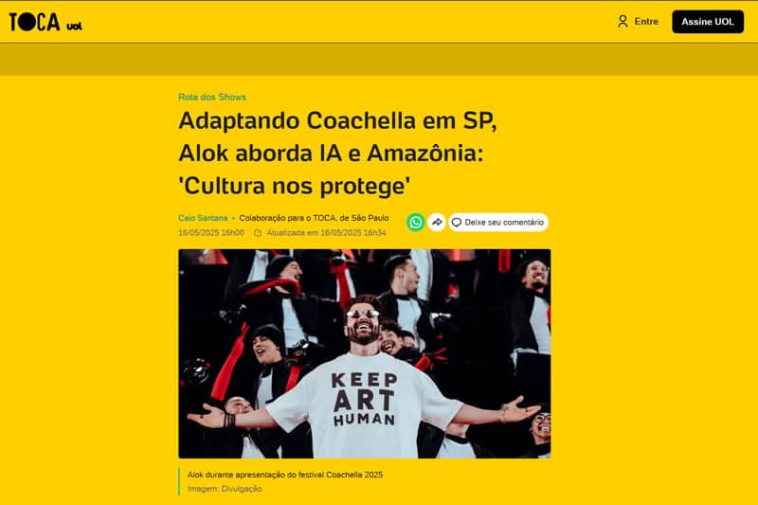Click the share arrow icon

[x=437, y=223]
